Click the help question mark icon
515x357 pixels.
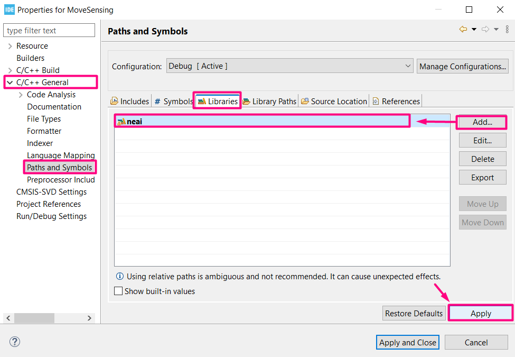click(x=15, y=342)
